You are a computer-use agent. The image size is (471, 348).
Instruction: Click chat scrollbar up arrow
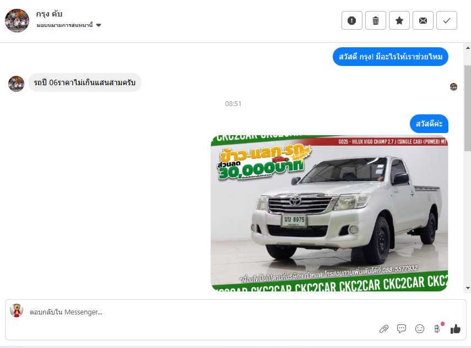(x=468, y=48)
